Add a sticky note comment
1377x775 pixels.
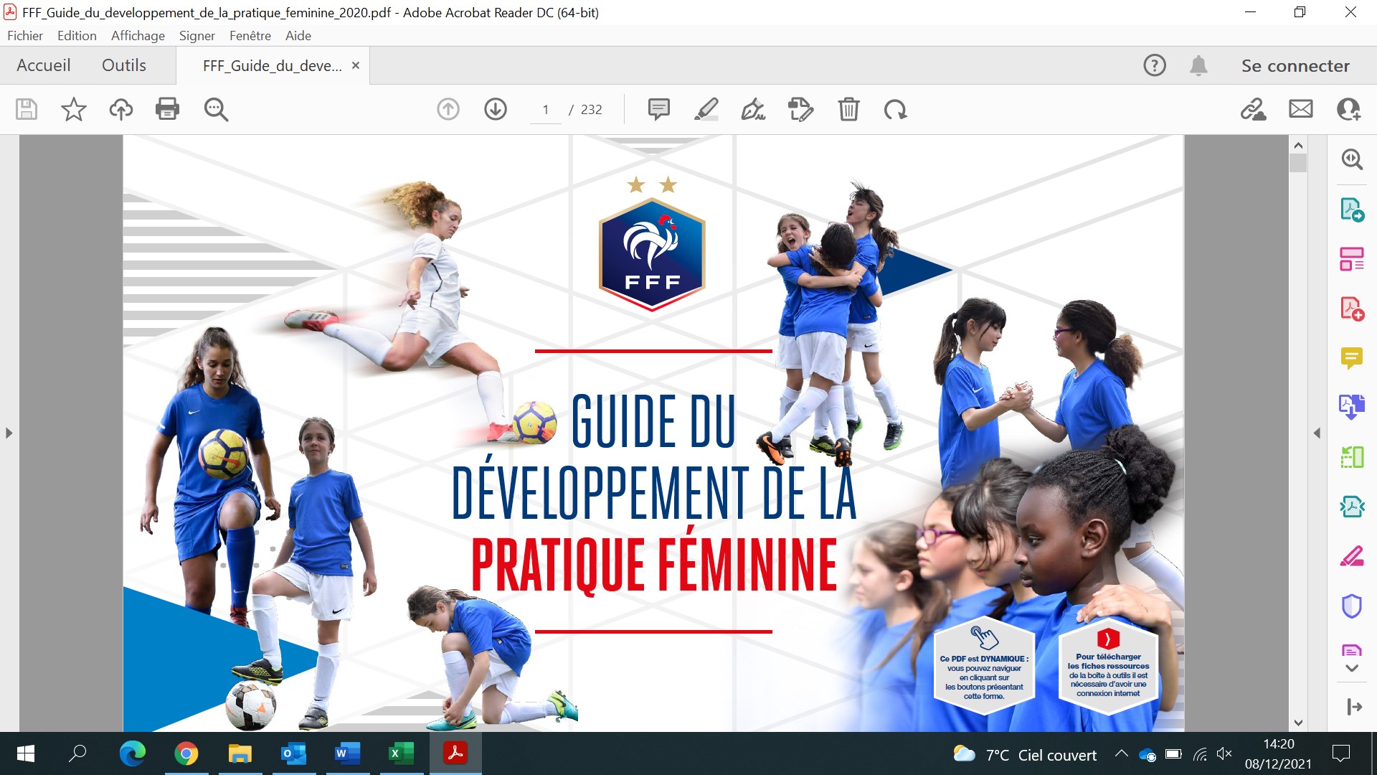pos(658,109)
